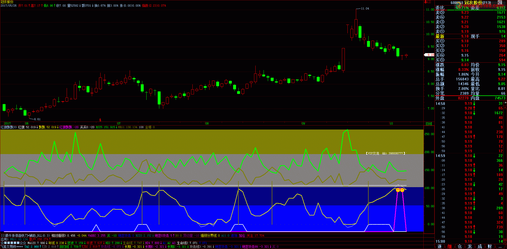Select the 卖④ order row
The image size is (507, 249).
[470, 17]
